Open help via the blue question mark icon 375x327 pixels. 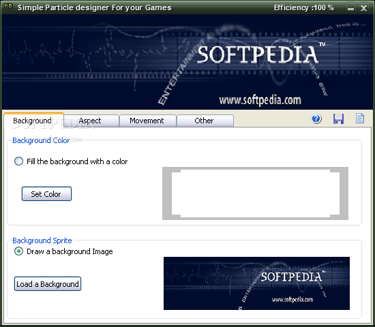point(316,119)
